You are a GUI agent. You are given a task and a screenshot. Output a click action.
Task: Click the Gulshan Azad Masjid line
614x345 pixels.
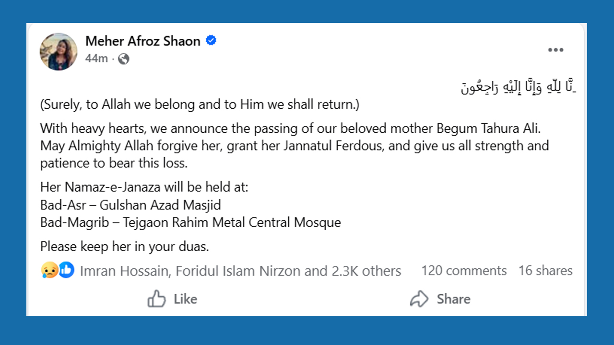coord(130,205)
